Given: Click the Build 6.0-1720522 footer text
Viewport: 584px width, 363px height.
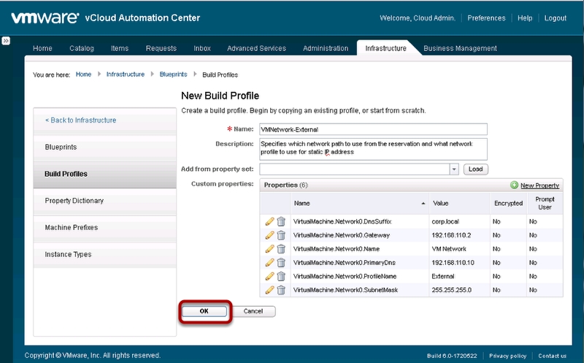Looking at the screenshot, I should (452, 356).
